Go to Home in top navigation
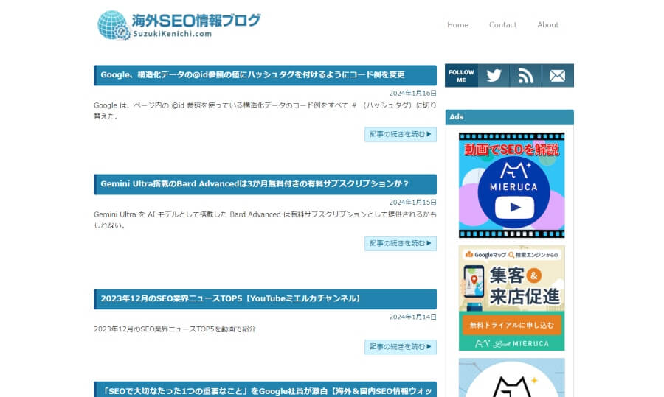The image size is (664, 397). point(457,24)
